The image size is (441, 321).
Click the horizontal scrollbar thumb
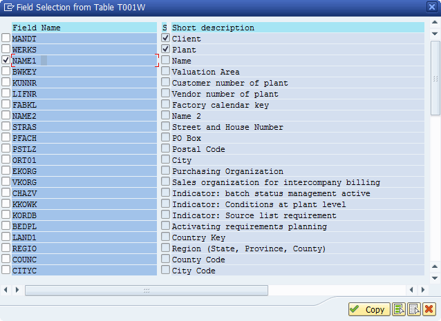pyautogui.click(x=147, y=291)
